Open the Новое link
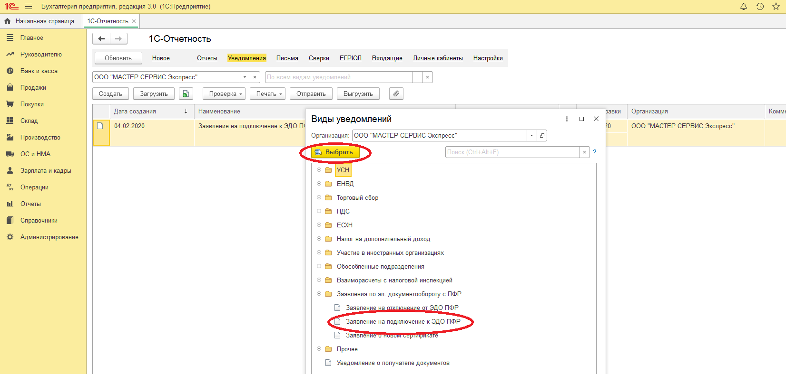 click(161, 58)
